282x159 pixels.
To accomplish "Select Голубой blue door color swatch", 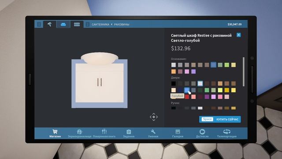I will coord(187,90).
